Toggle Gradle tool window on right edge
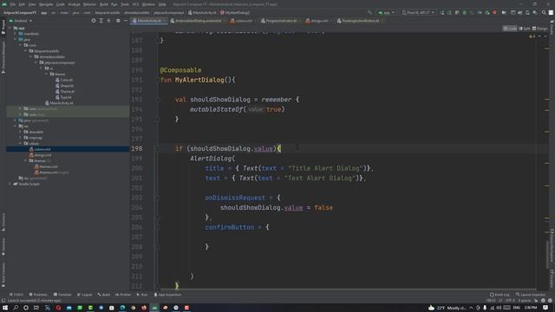This screenshot has width=555, height=312. (552, 27)
